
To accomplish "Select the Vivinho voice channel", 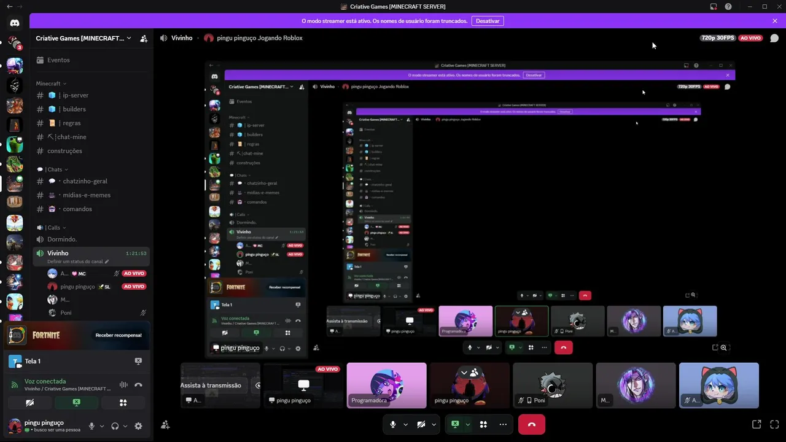I will pos(92,257).
